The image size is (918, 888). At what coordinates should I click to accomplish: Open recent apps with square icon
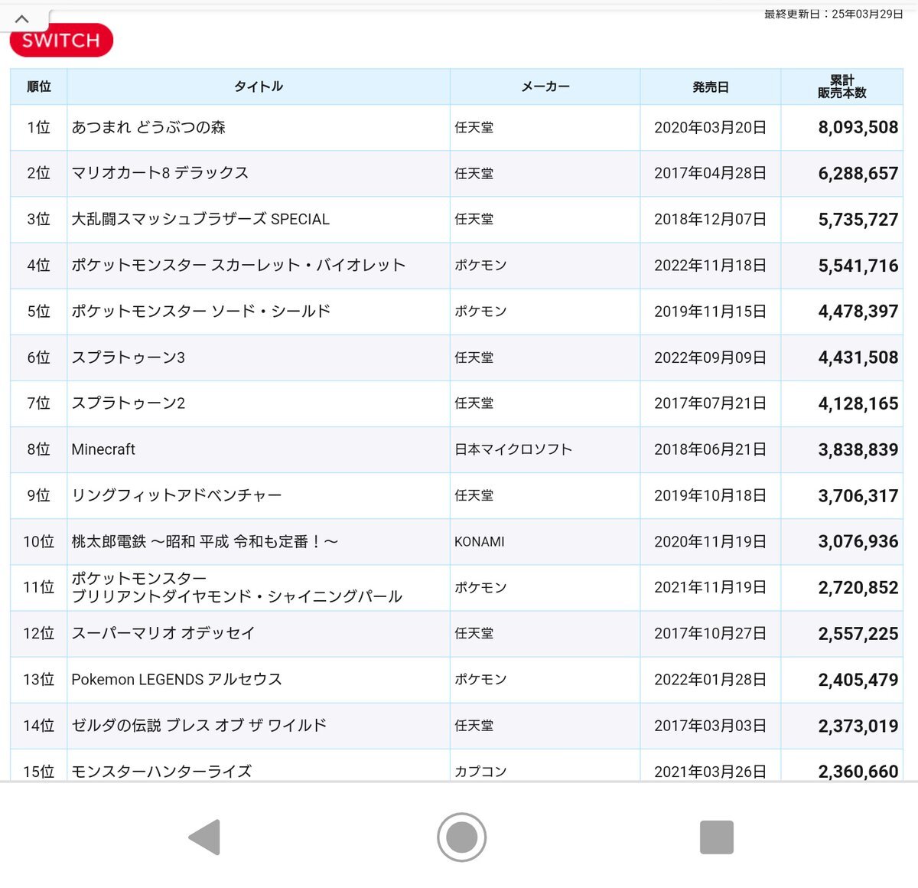(x=716, y=837)
